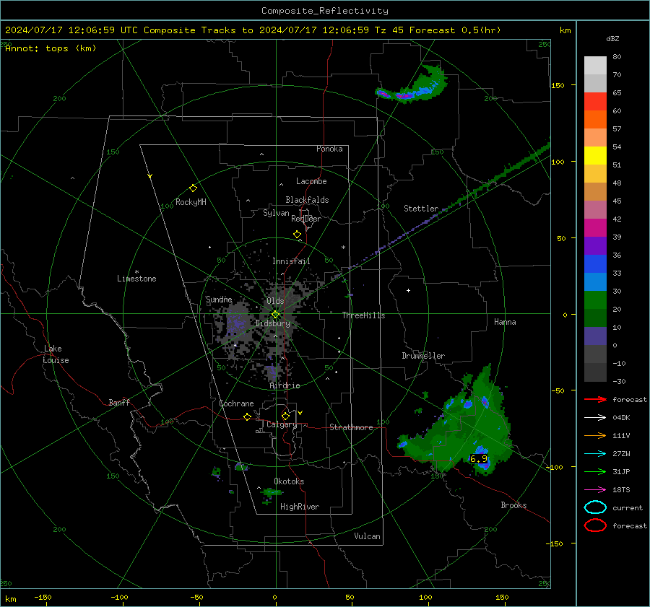Click the Ponoka city label
Image resolution: width=650 pixels, height=607 pixels.
tap(329, 149)
